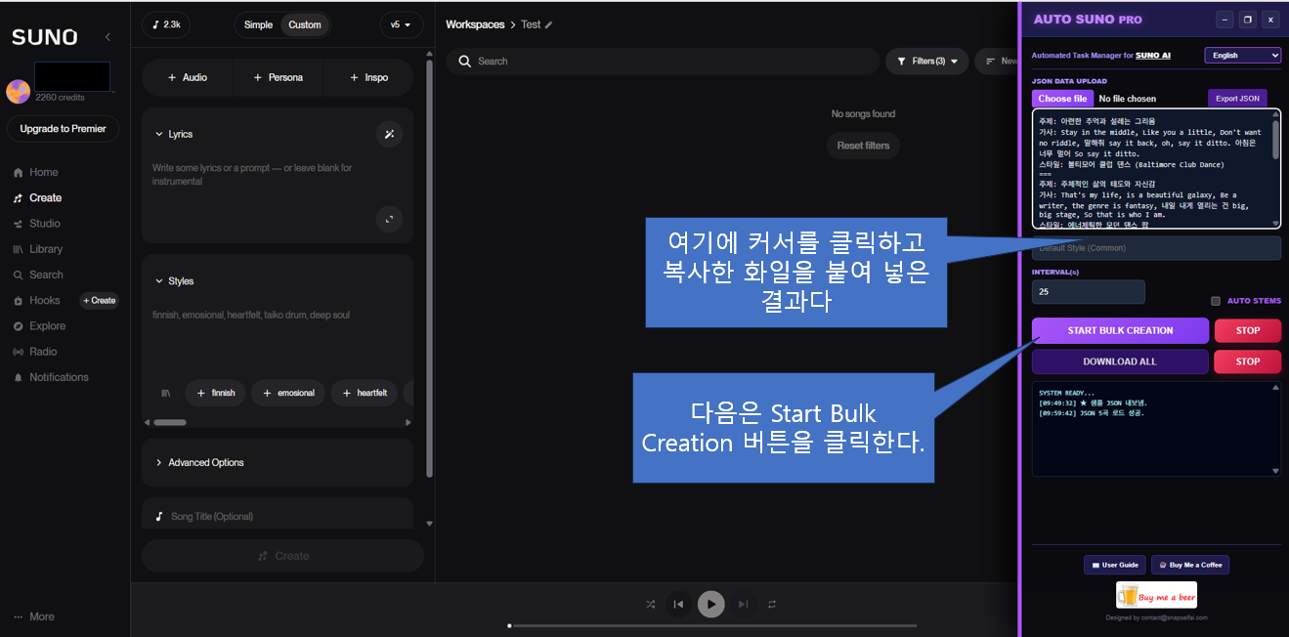Click the style tags horizontal scrollbar
Viewport: 1289px width, 637px height.
(x=170, y=422)
